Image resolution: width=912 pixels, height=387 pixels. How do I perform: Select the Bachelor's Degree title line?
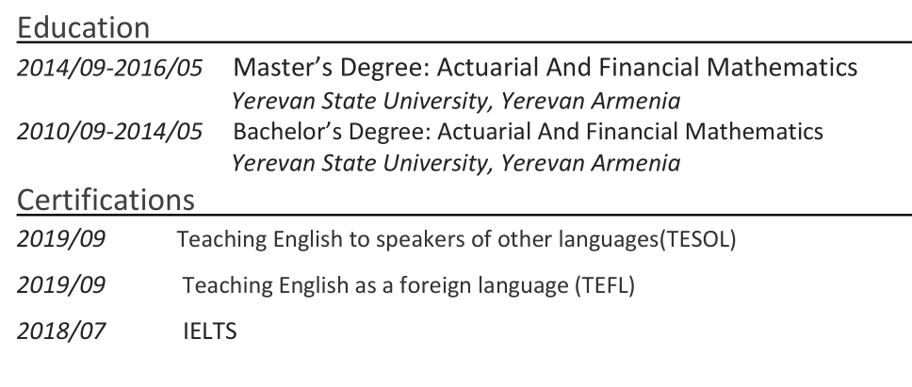(x=528, y=131)
